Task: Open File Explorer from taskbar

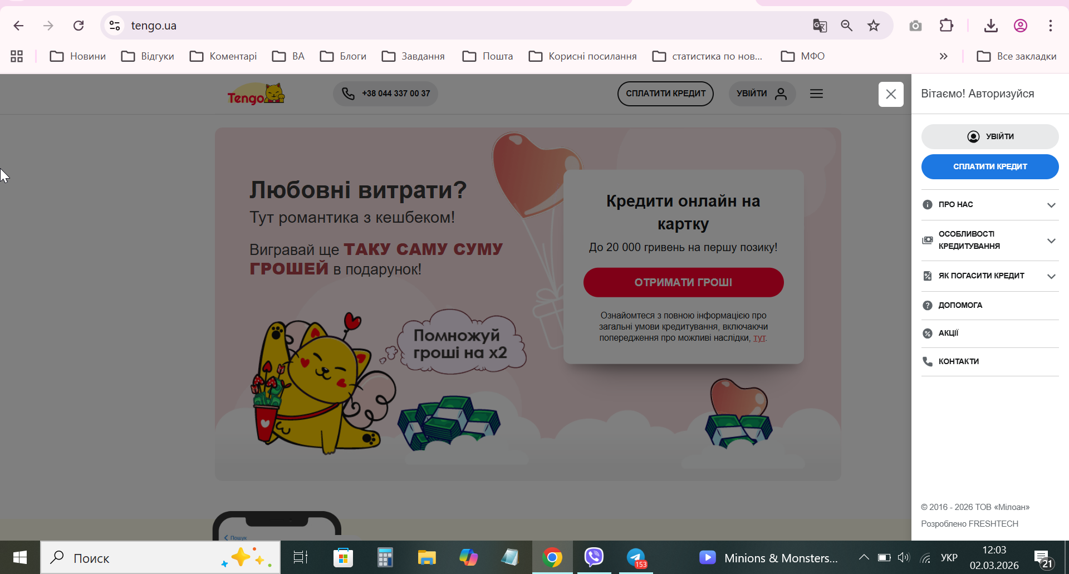Action: coord(427,557)
